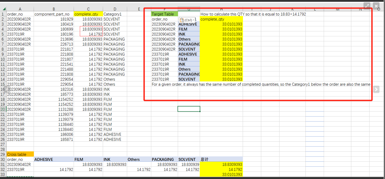Click Others category cell in row 14
Image resolution: width=385 pixels, height=179 pixels.
pos(115,79)
